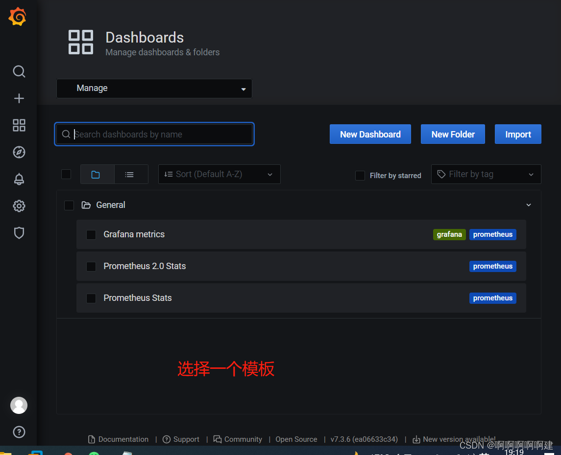Switch to list view icon

(129, 174)
